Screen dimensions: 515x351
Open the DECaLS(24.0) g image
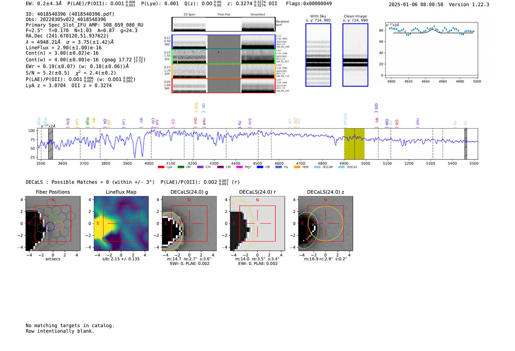pos(189,224)
